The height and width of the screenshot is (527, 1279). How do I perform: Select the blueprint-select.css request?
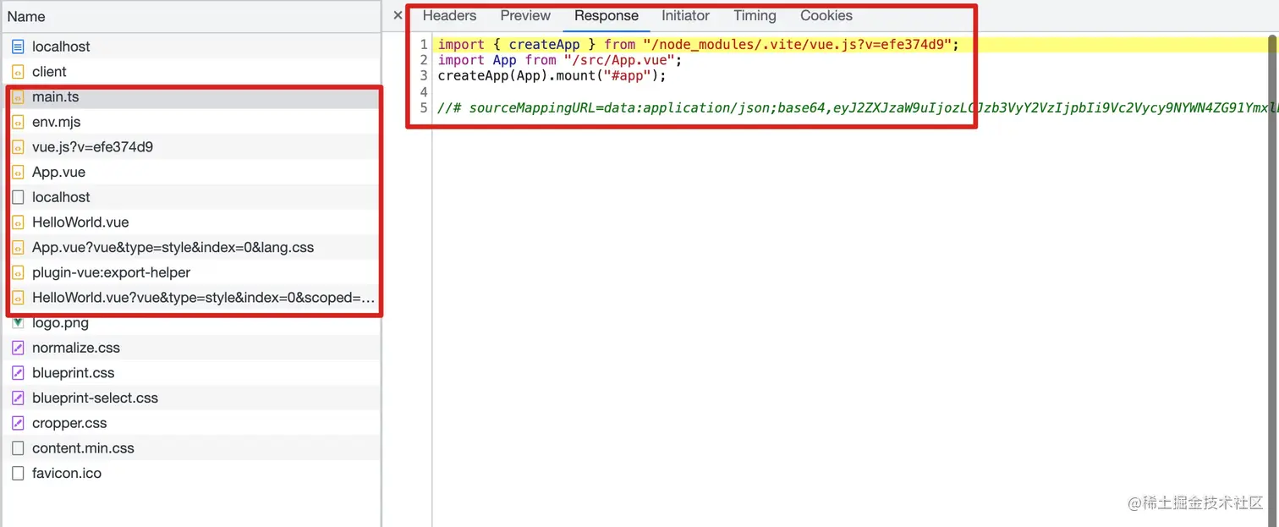(190, 398)
